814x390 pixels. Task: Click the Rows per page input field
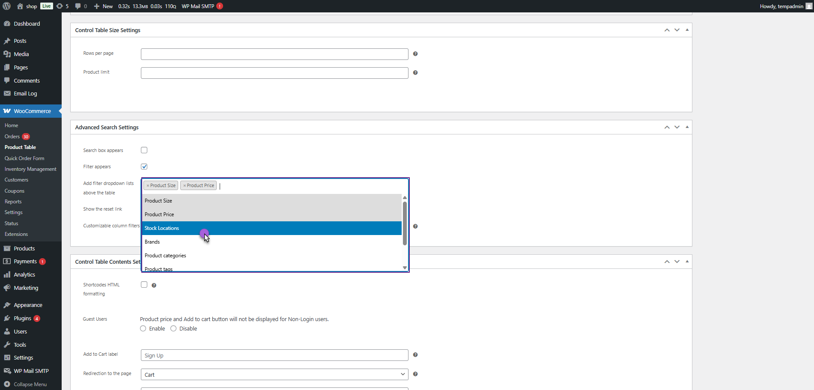click(274, 54)
